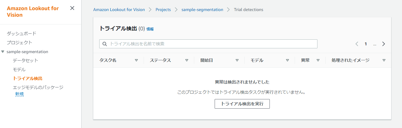This screenshot has width=402, height=128.
Task: Sort by タスク名 column arrow
Action: pos(136,60)
